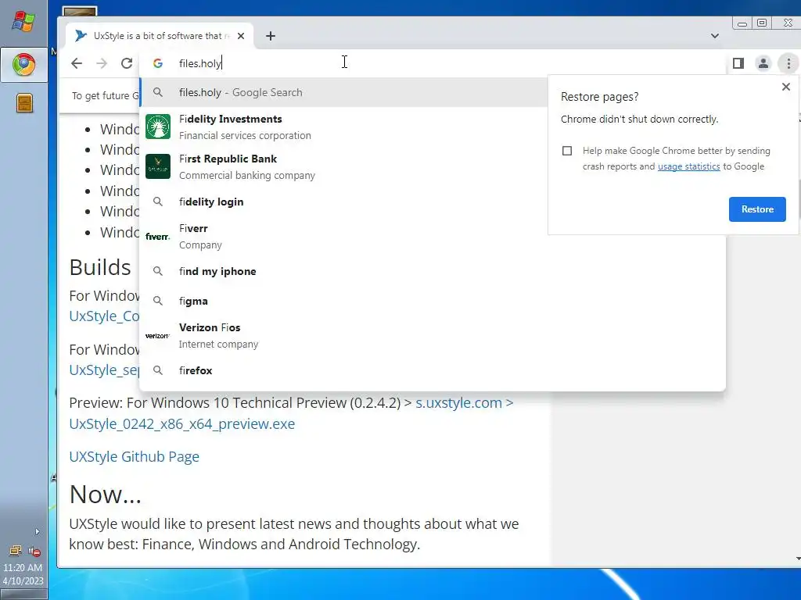801x600 pixels.
Task: Select 'find my iphone' suggestion
Action: coord(432,271)
